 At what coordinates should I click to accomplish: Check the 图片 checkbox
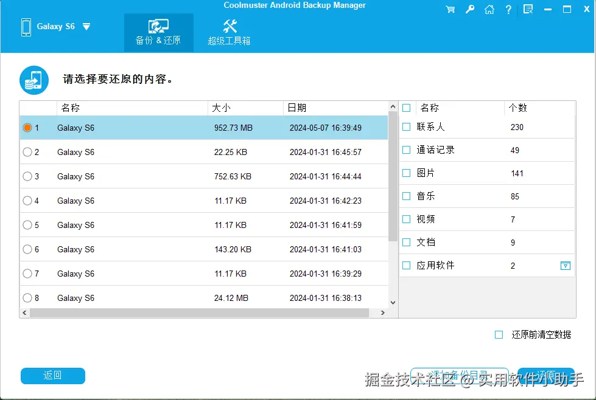click(x=406, y=173)
